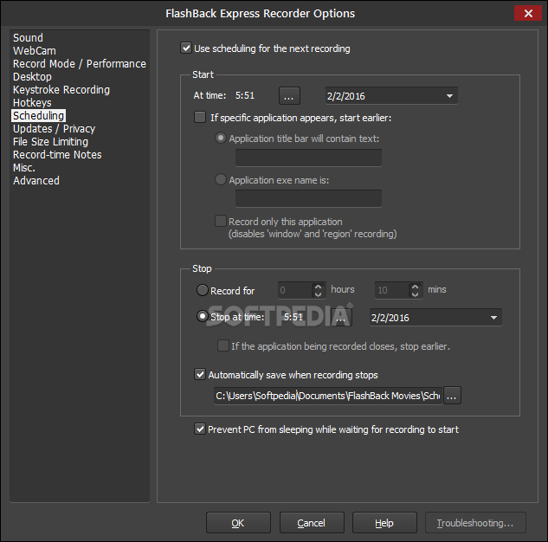Click the application exe name field
The height and width of the screenshot is (542, 548).
[308, 198]
